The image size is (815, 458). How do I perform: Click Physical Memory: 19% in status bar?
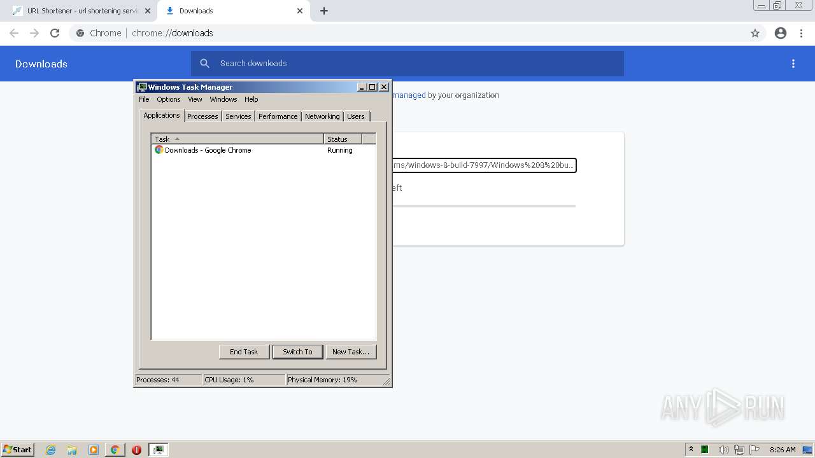click(334, 380)
